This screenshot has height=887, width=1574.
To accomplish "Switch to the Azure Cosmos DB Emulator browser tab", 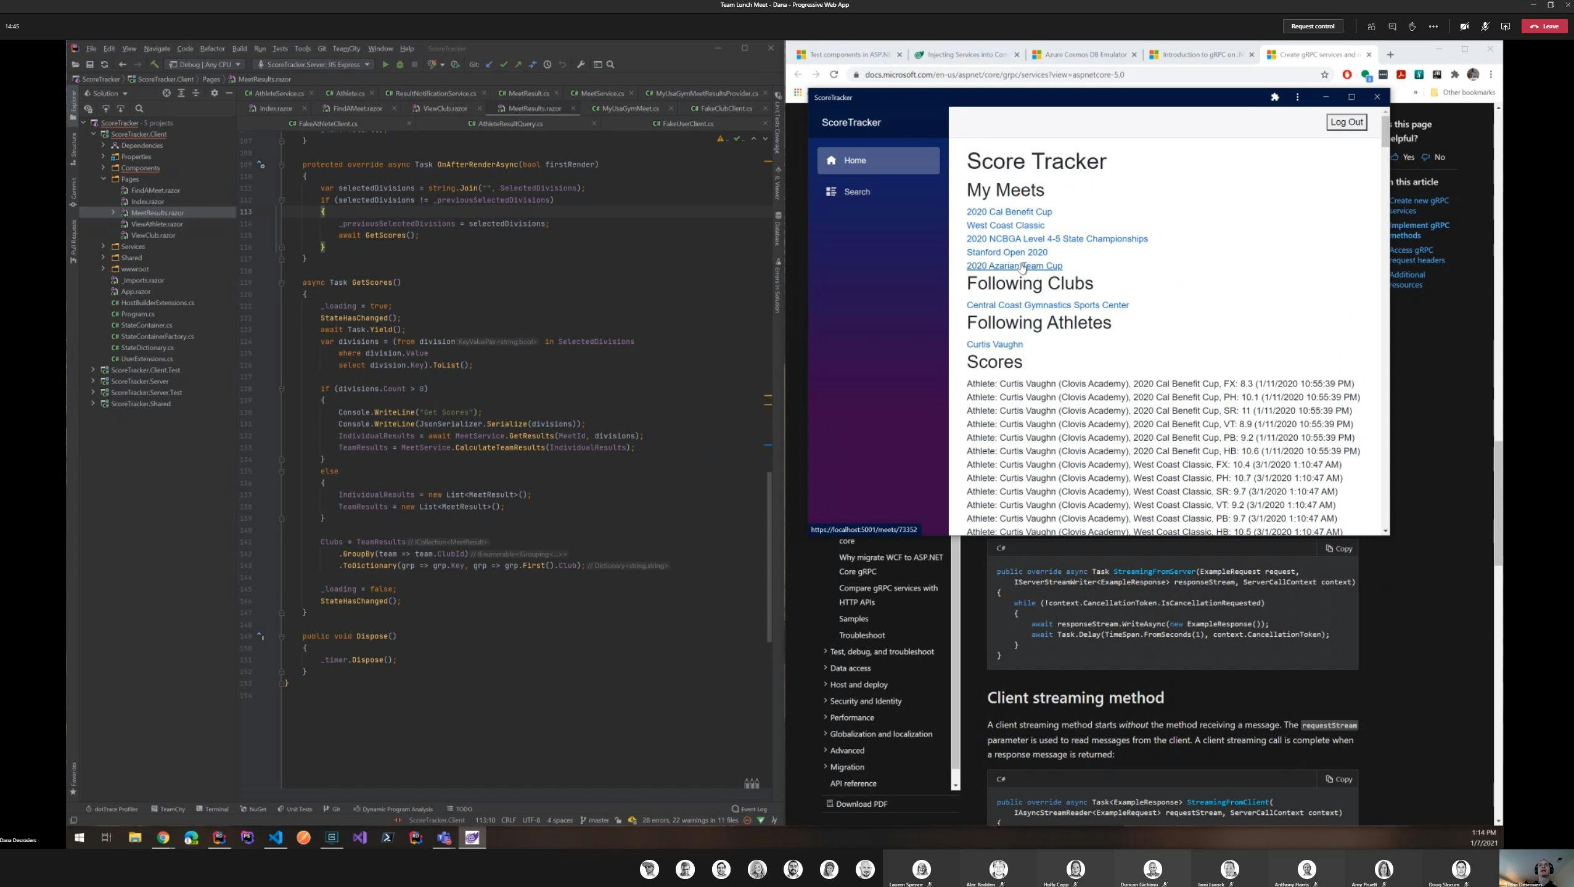I will coord(1082,54).
